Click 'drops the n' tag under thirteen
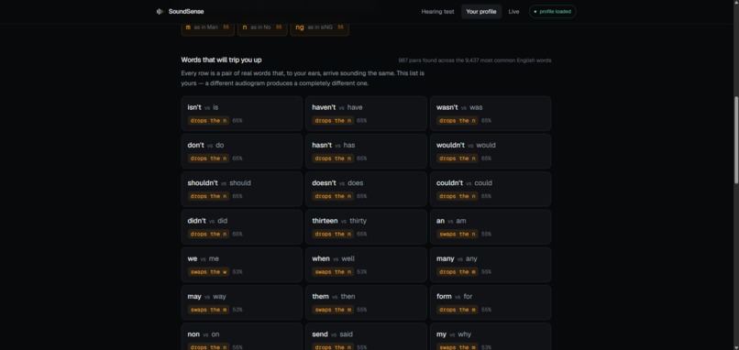739x350 pixels. point(333,235)
